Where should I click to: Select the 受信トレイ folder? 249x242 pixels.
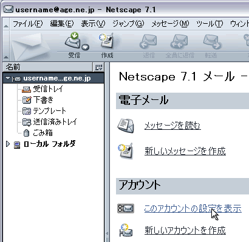point(48,89)
